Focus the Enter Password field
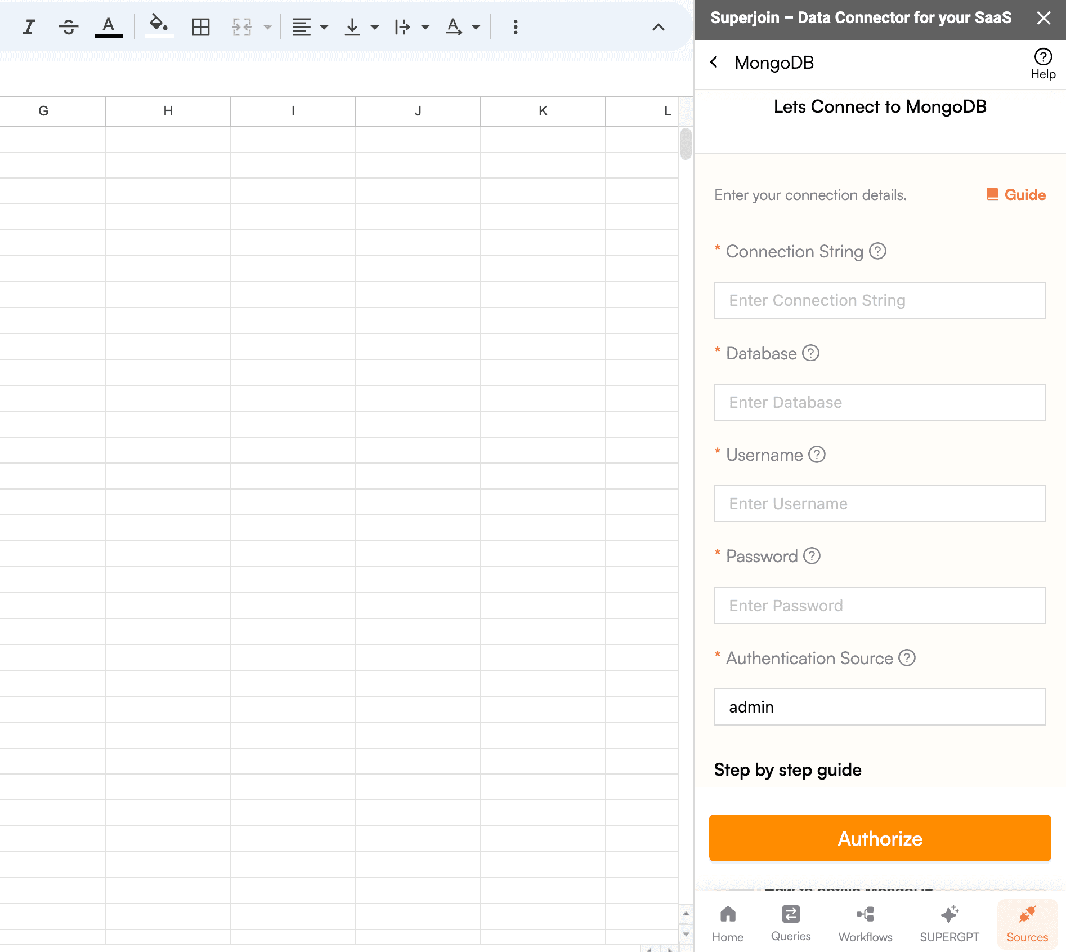1066x952 pixels. tap(880, 606)
